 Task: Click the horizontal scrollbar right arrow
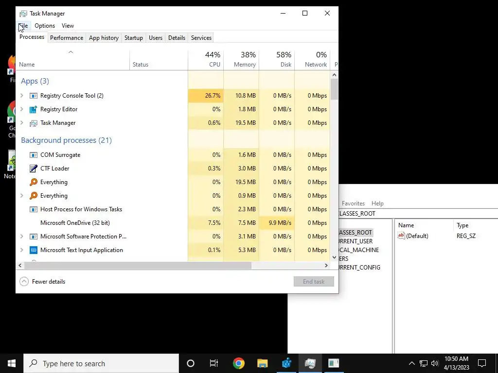[326, 266]
